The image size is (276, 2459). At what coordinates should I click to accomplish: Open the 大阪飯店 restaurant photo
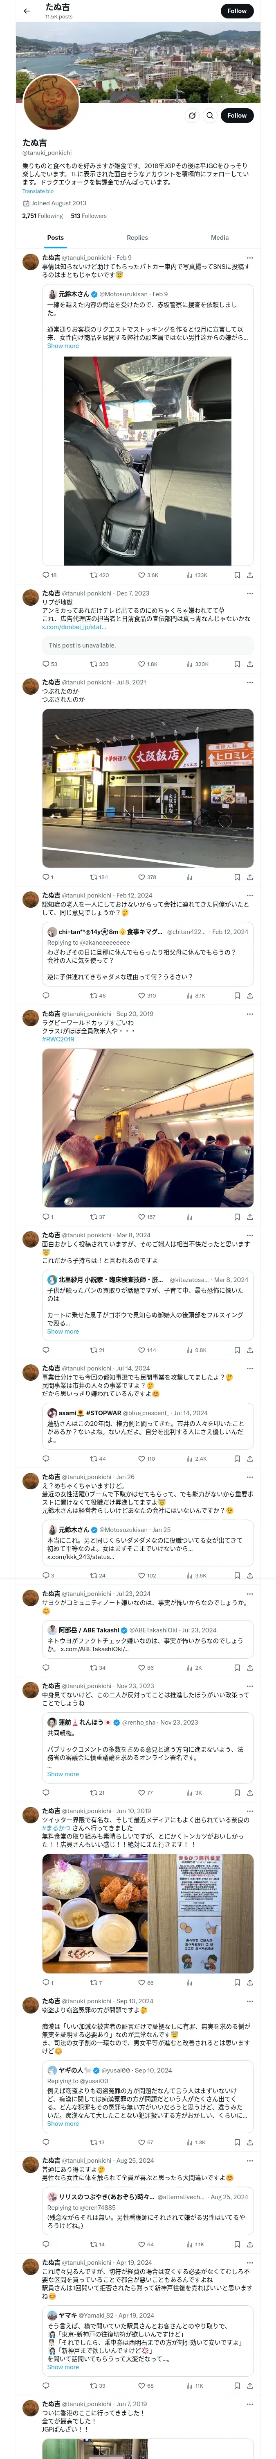coord(148,788)
